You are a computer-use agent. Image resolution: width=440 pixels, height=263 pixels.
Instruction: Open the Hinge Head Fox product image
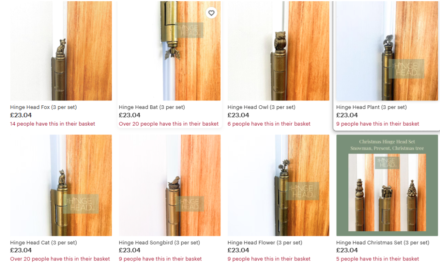click(61, 51)
